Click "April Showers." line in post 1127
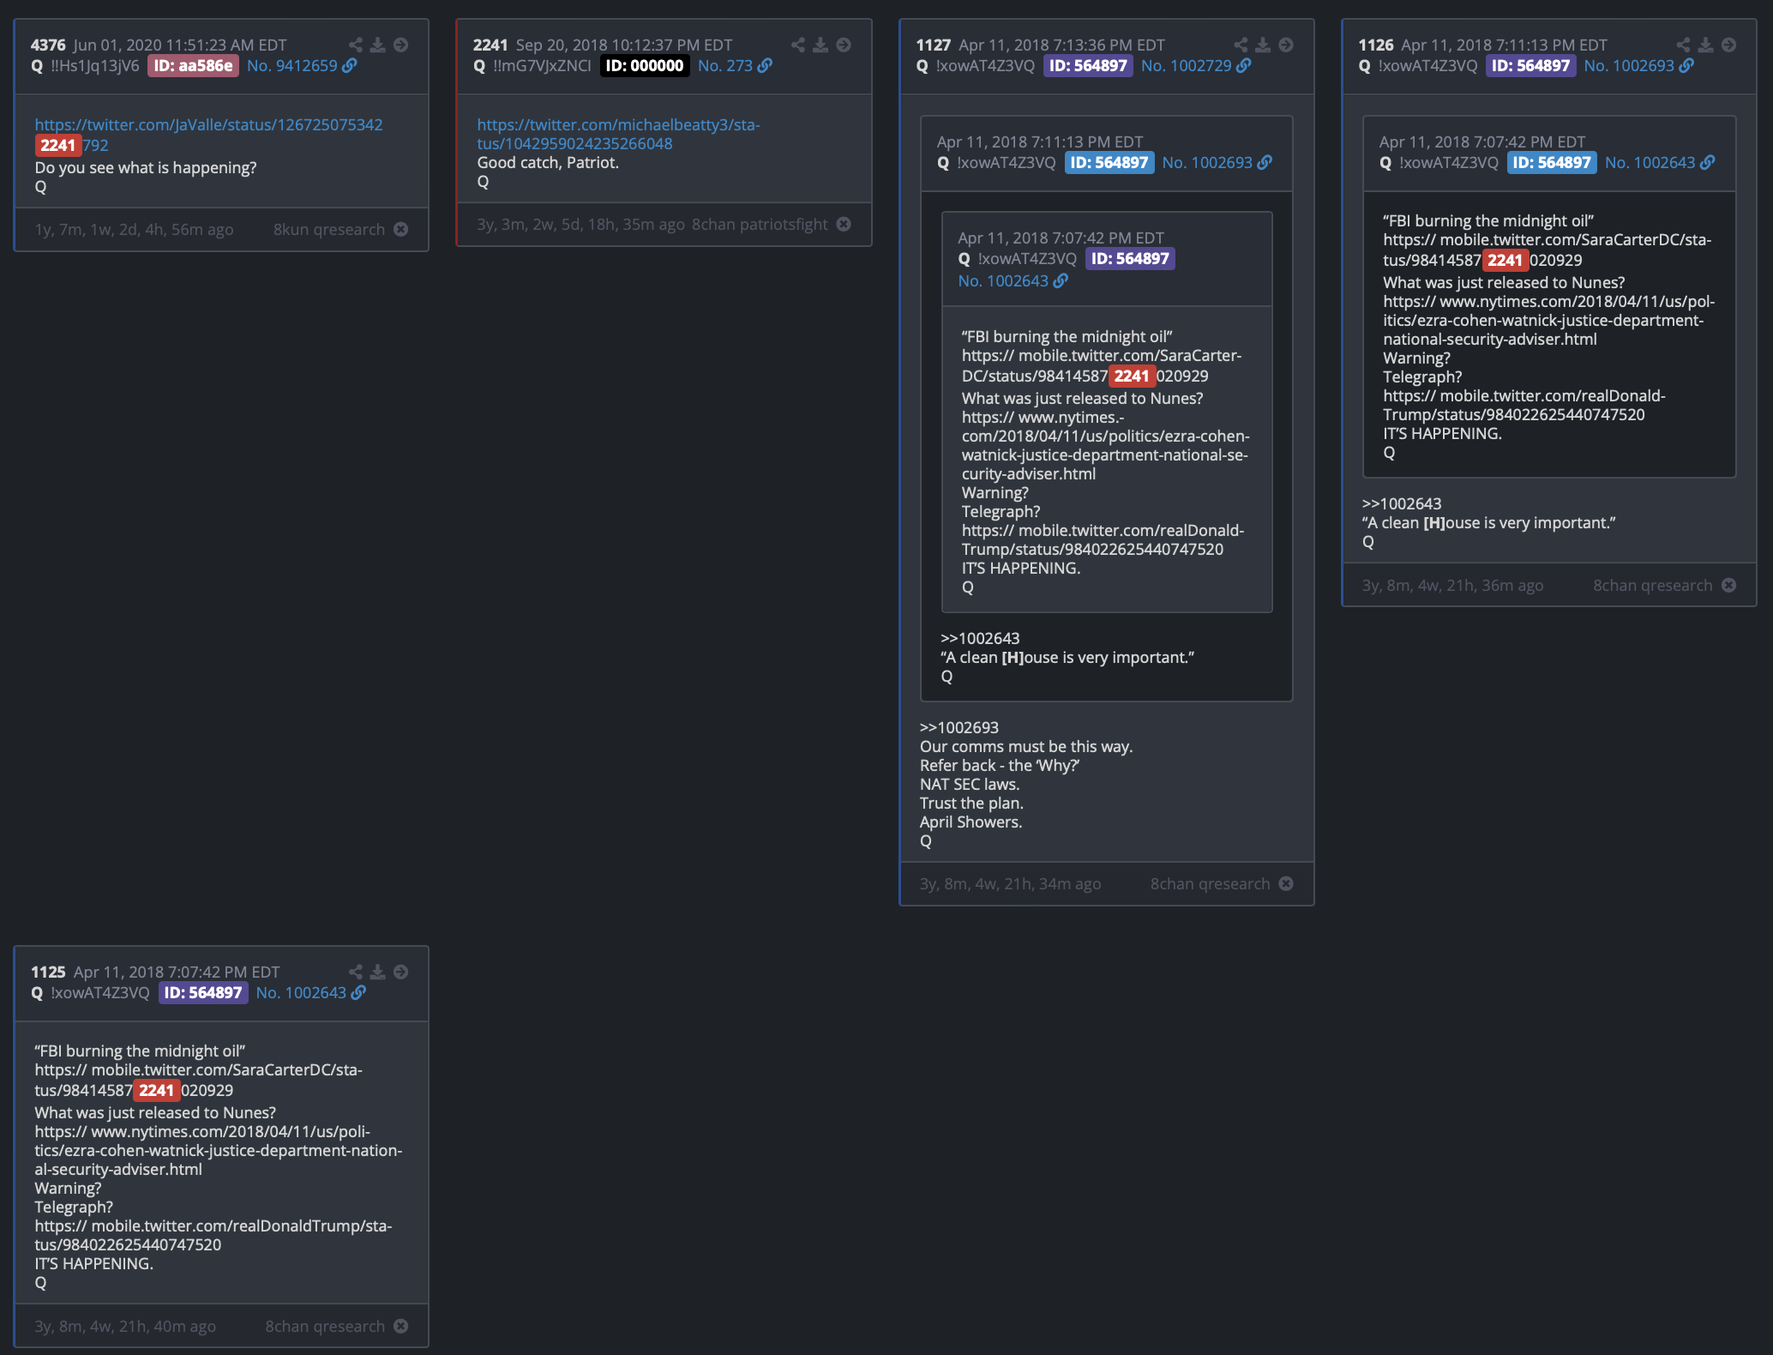Screen dimensions: 1773x1355 (971, 822)
